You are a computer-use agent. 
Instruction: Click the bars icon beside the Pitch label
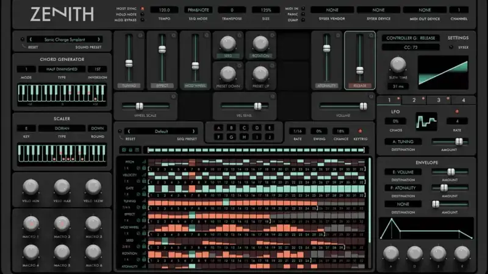pyautogui.click(x=144, y=162)
